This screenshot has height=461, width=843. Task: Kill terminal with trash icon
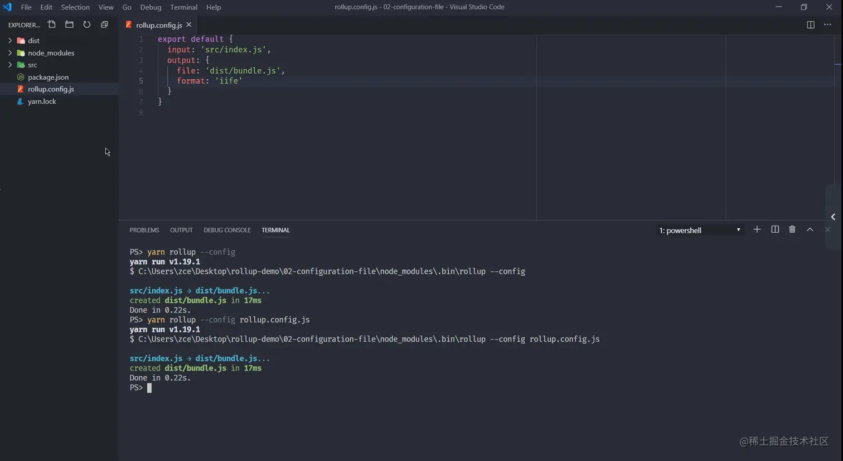[x=792, y=229]
